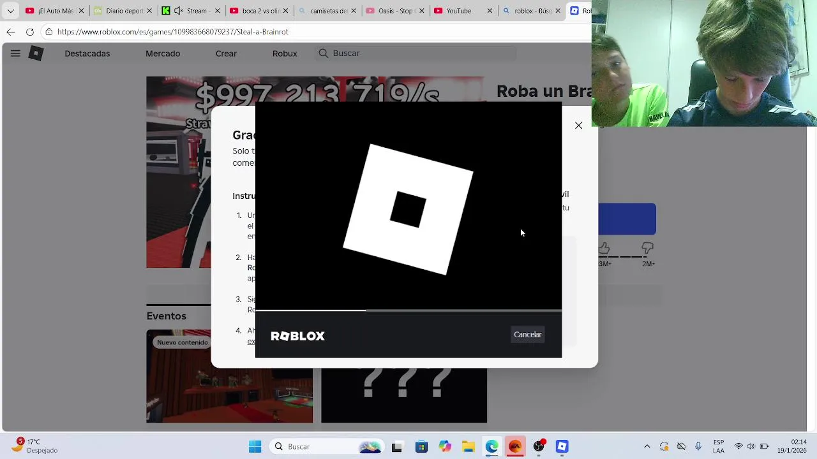Image resolution: width=817 pixels, height=459 pixels.
Task: Click the taskbar Buscar search box
Action: coord(326,447)
